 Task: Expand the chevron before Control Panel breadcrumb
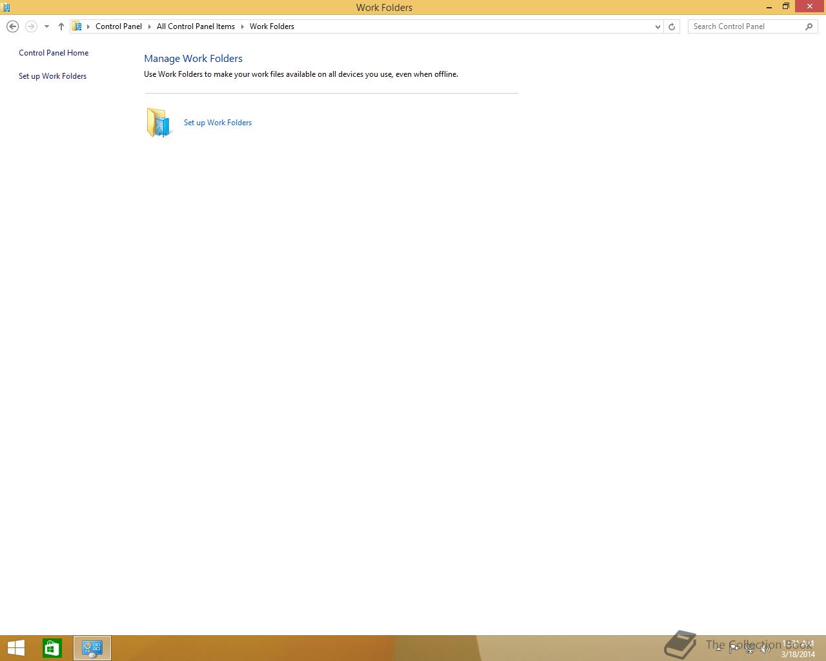[x=88, y=26]
